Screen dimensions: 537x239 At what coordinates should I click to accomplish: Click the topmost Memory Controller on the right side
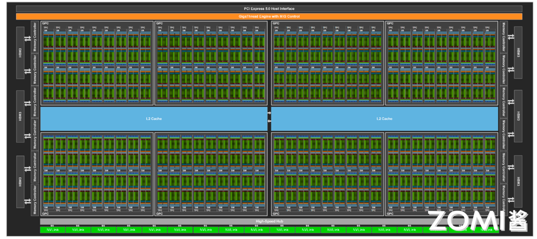coord(503,36)
